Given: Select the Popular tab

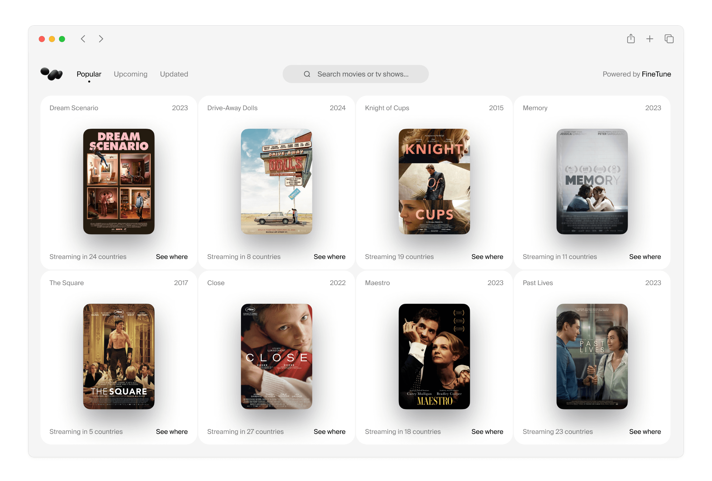Looking at the screenshot, I should click(x=89, y=74).
